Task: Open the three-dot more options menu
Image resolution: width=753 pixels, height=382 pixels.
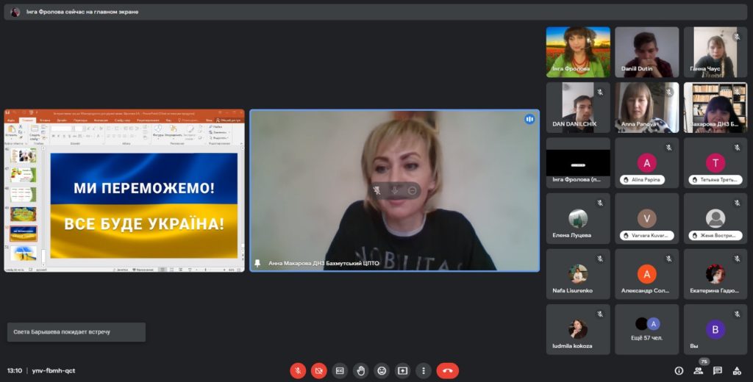Action: pos(423,371)
